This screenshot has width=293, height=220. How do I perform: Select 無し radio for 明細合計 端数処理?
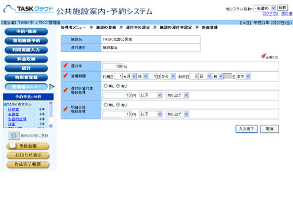(x=105, y=105)
